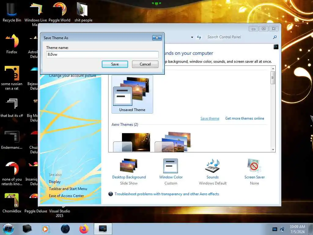This screenshot has height=235, width=313.
Task: Click the help icon in Personalization window
Action: pos(276,47)
